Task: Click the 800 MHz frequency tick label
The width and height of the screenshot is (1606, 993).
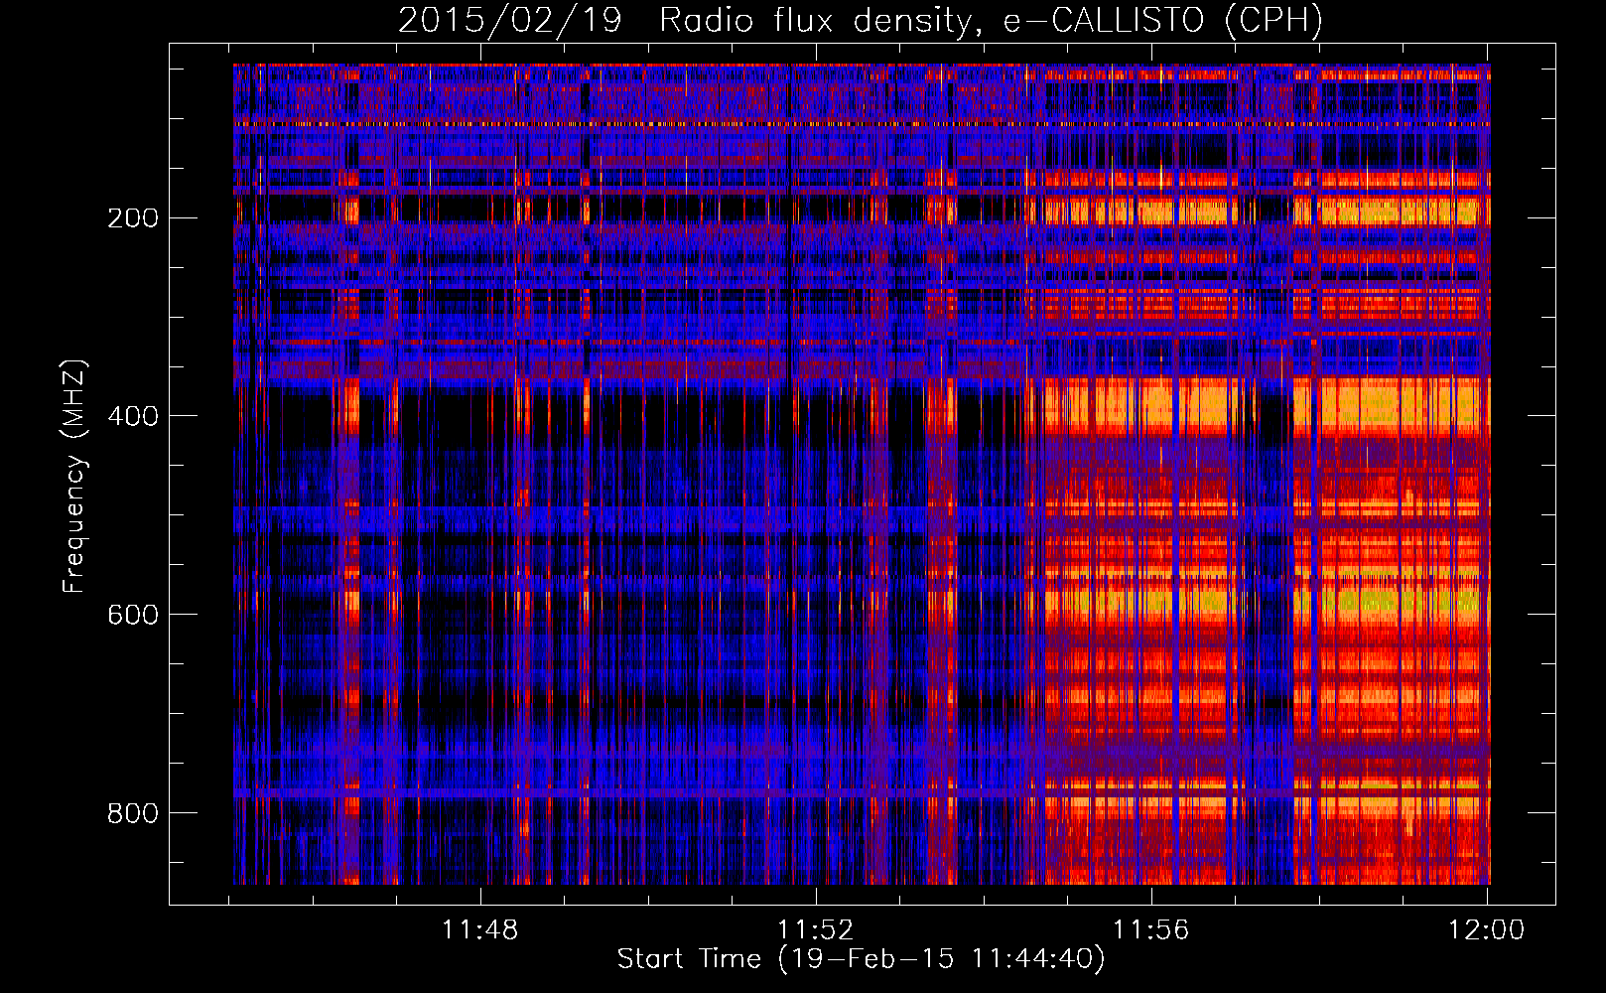Action: coord(132,813)
